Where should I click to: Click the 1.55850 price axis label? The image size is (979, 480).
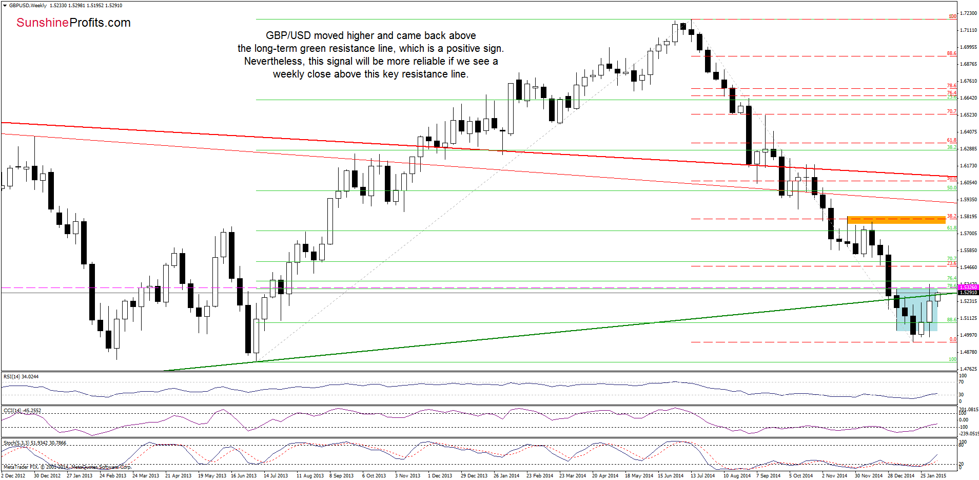[x=969, y=251]
